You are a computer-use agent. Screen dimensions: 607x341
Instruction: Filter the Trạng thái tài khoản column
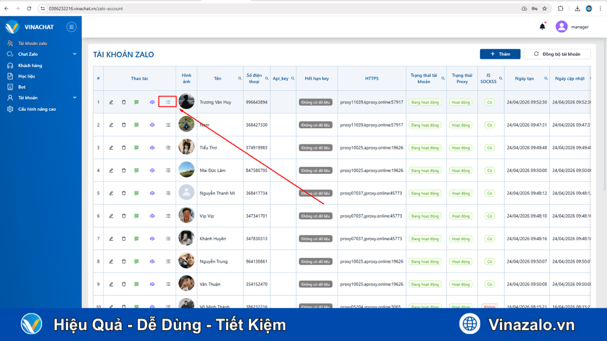tap(443, 79)
